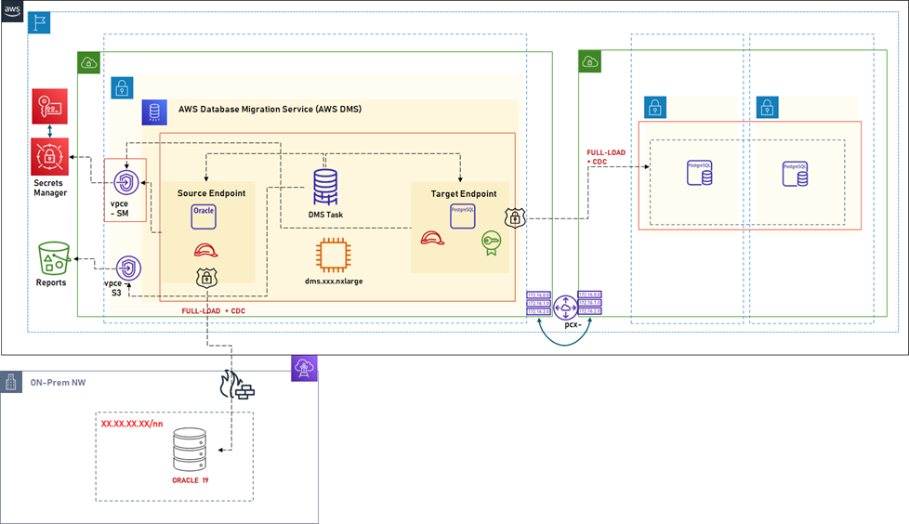
Task: Select the dms.xxx.nxlarge instance chip icon
Action: pos(332,255)
